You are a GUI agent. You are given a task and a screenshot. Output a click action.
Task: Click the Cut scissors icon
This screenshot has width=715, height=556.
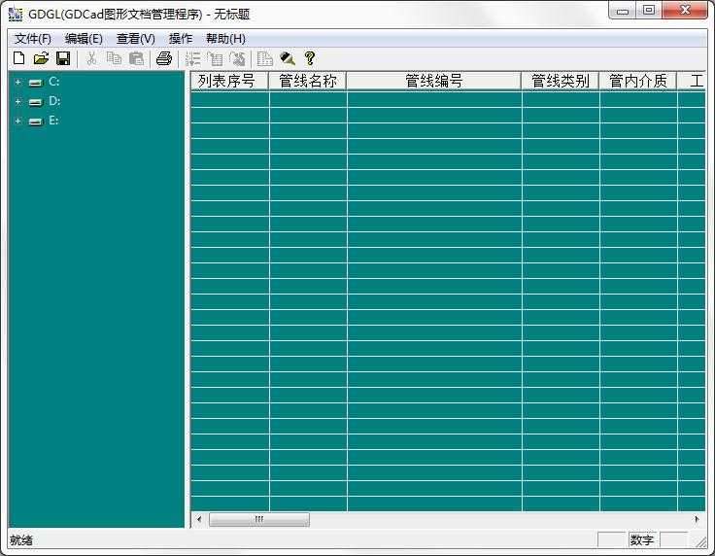click(91, 58)
